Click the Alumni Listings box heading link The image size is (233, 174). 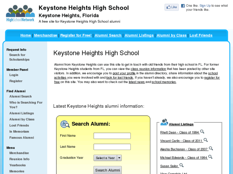click(181, 124)
